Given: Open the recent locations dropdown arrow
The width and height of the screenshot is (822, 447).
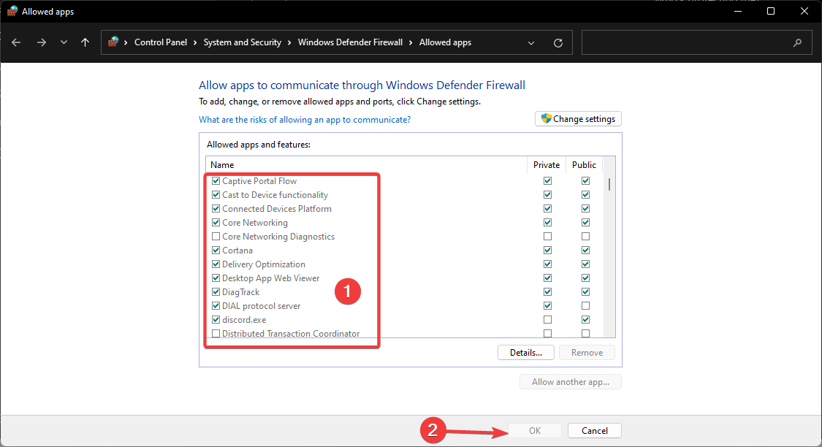Looking at the screenshot, I should point(64,42).
